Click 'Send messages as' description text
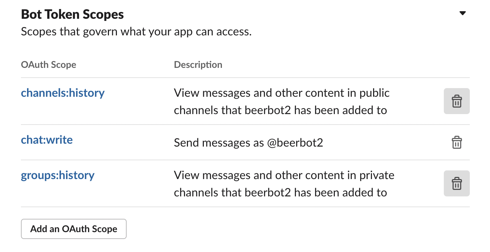 [219, 143]
